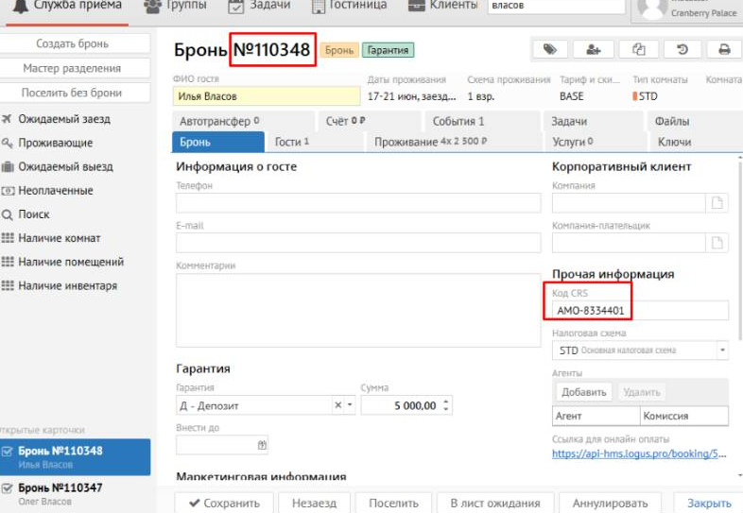
Task: Click the print icon button
Action: pyautogui.click(x=724, y=50)
